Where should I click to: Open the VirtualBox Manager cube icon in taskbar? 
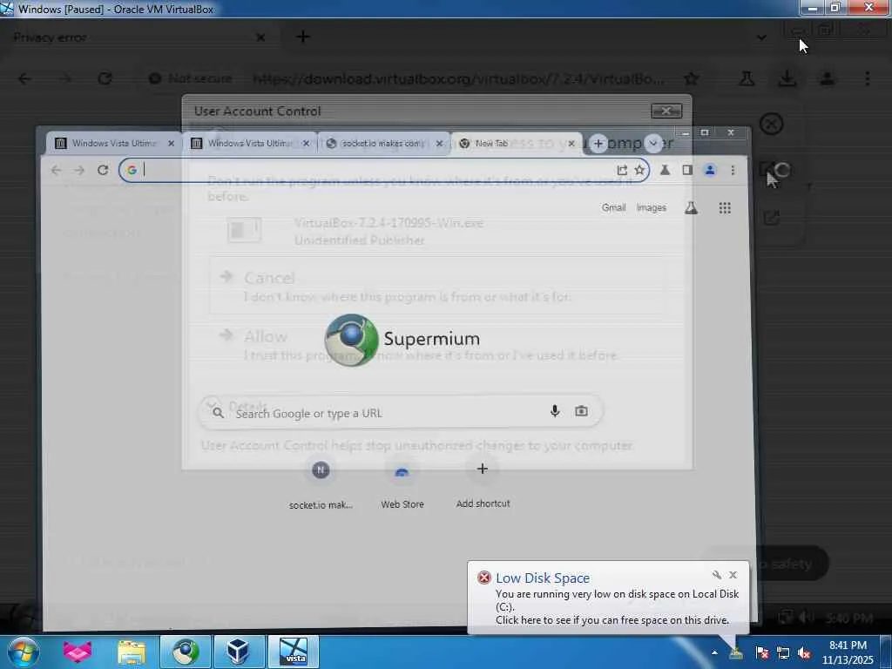[239, 652]
